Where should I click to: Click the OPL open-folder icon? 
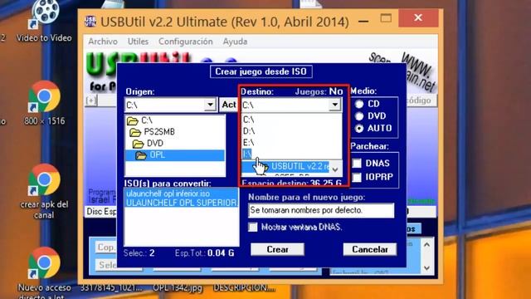(141, 155)
